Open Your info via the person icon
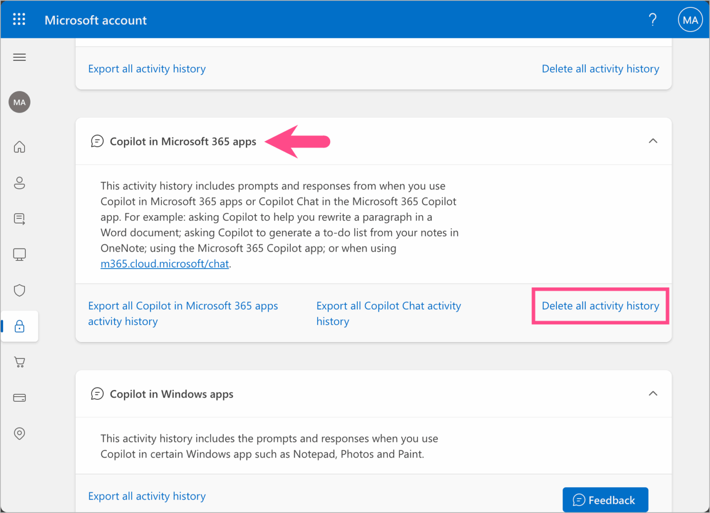 (19, 183)
